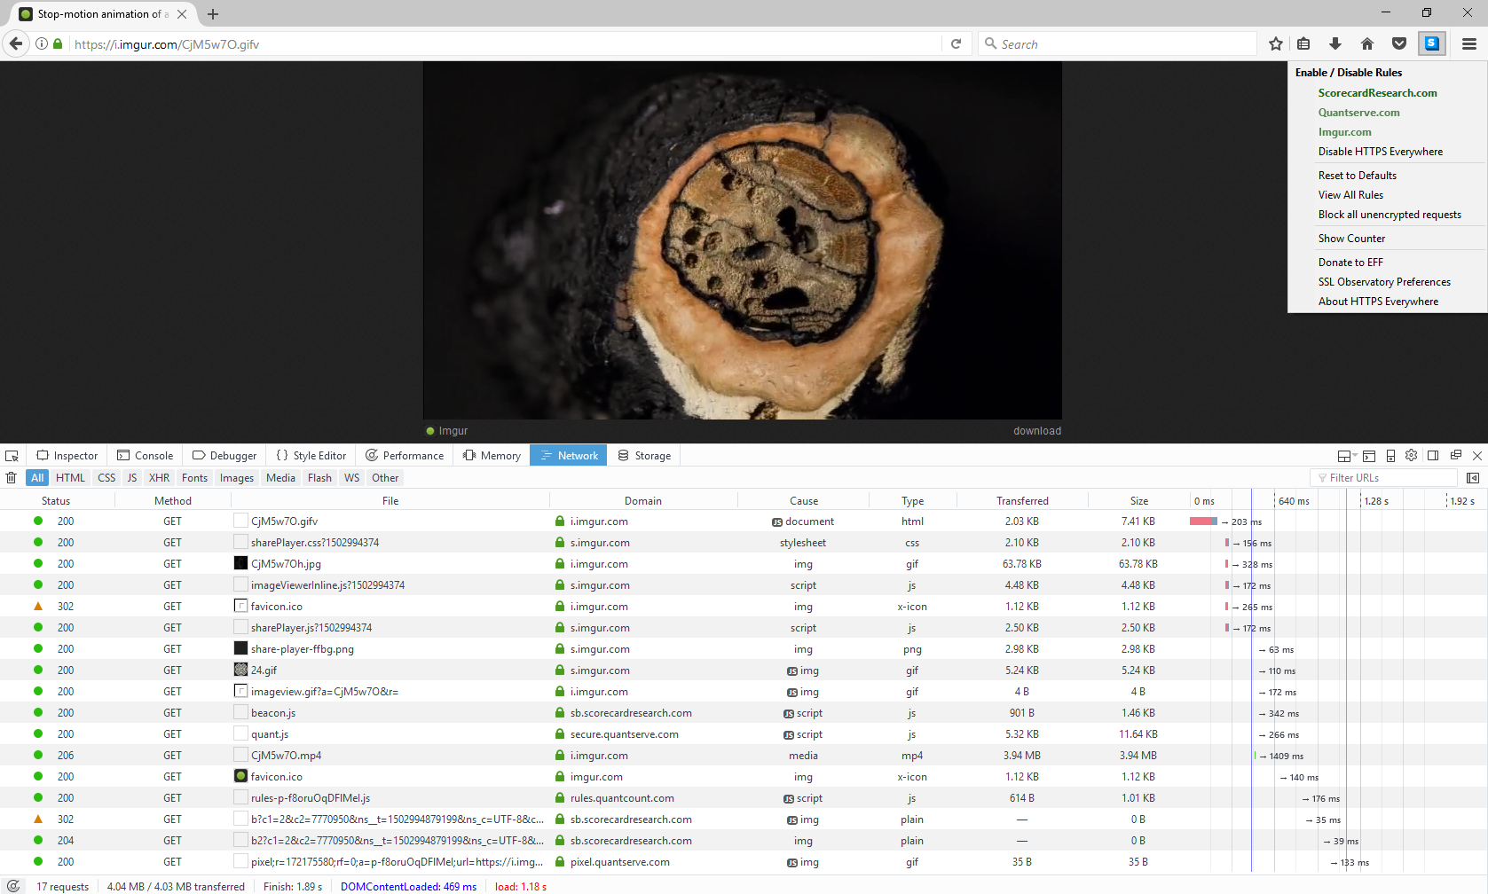The height and width of the screenshot is (894, 1488).
Task: Open the Firefox hamburger menu
Action: click(x=1469, y=43)
